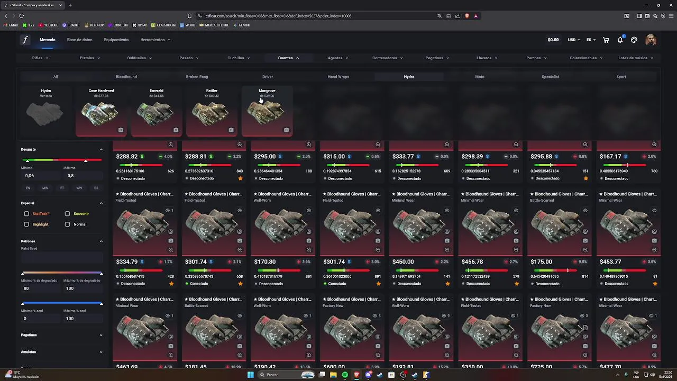Click the camera icon on the $170.80 glove
Image resolution: width=677 pixels, height=381 pixels.
coord(309,241)
